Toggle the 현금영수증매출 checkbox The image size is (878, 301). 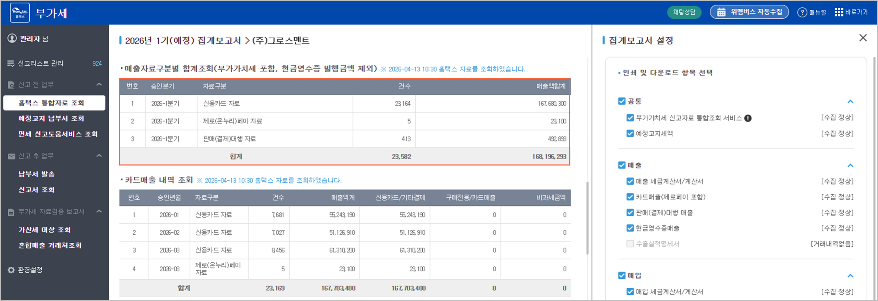[630, 228]
